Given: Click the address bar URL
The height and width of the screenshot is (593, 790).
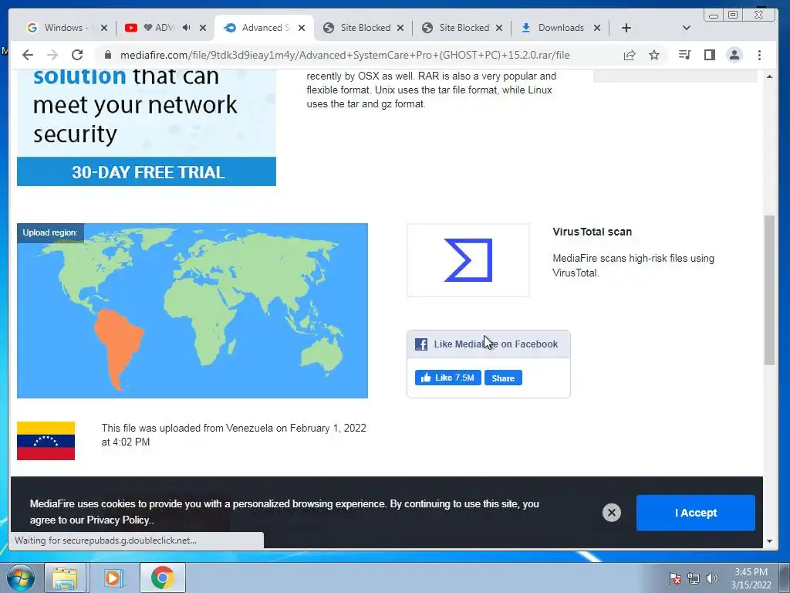Looking at the screenshot, I should tap(345, 55).
